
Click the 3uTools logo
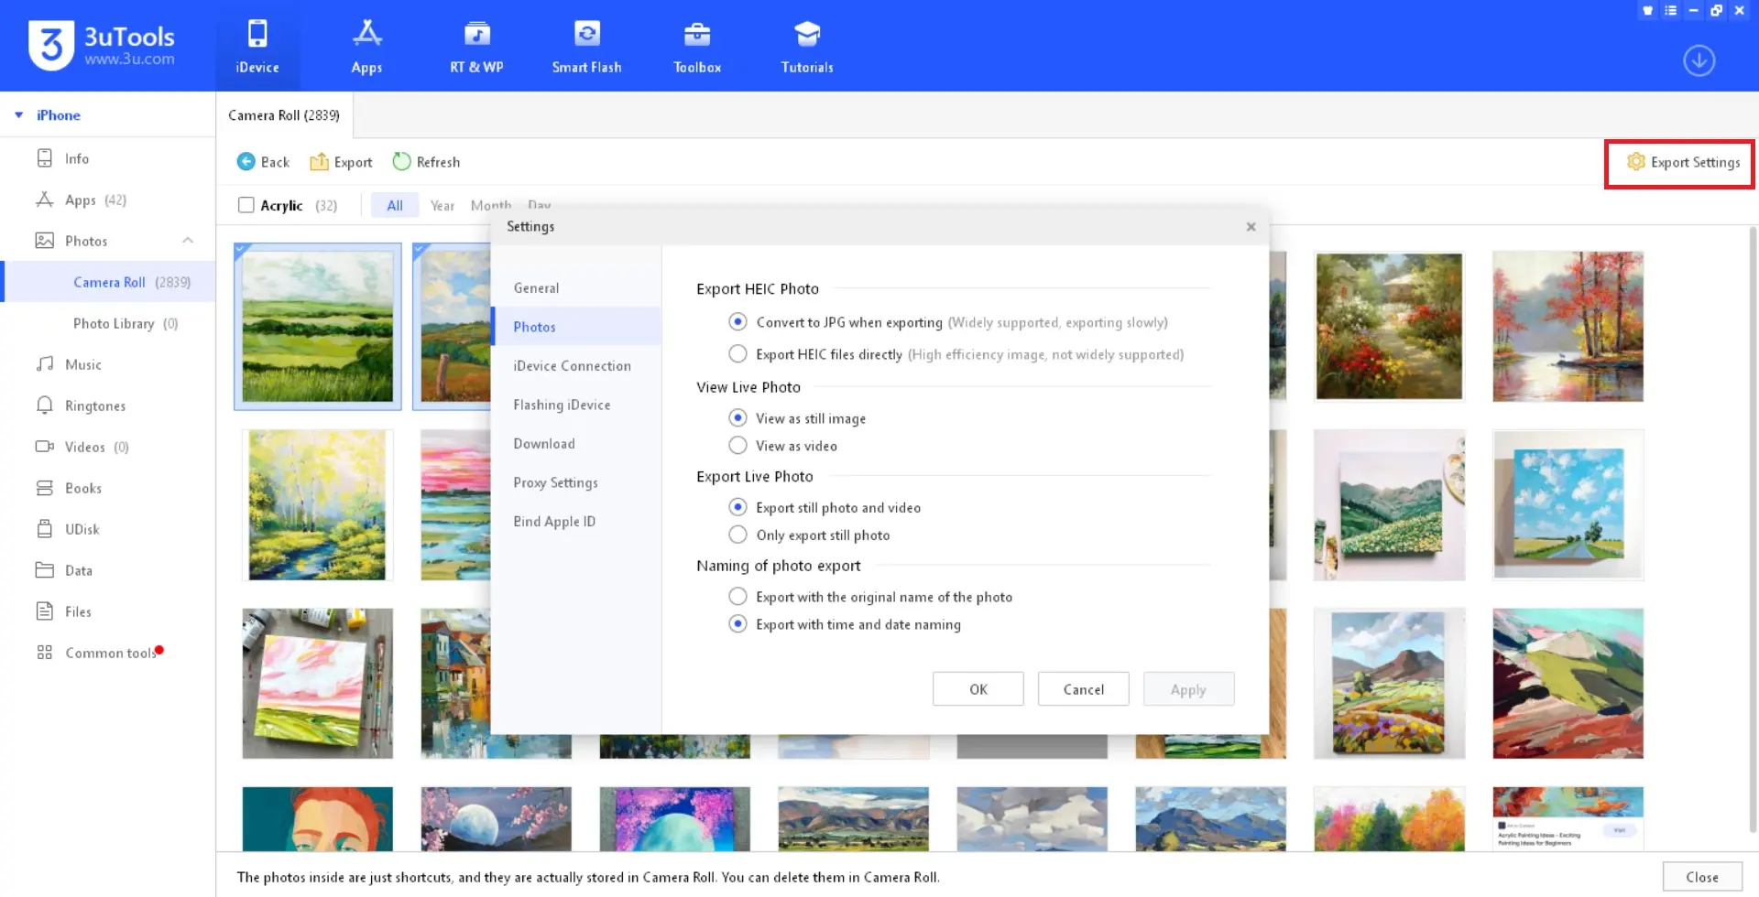pos(102,45)
